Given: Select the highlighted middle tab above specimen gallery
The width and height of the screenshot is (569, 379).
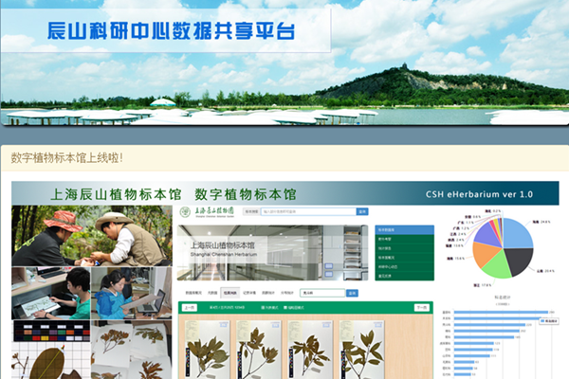Looking at the screenshot, I should pyautogui.click(x=230, y=293).
